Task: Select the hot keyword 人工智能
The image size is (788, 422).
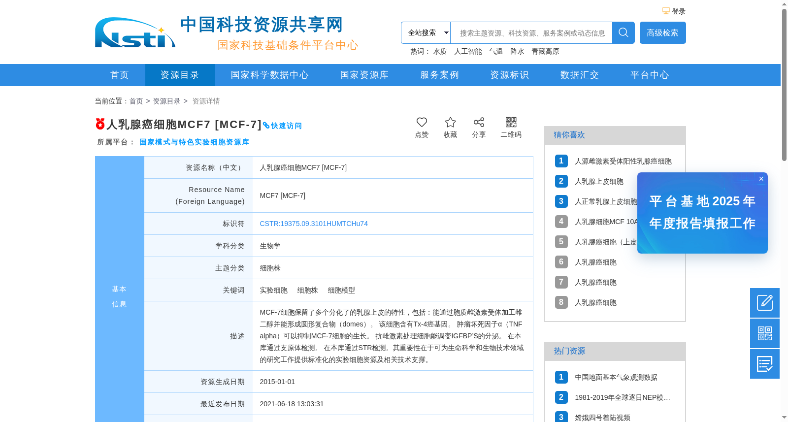Action: [468, 51]
